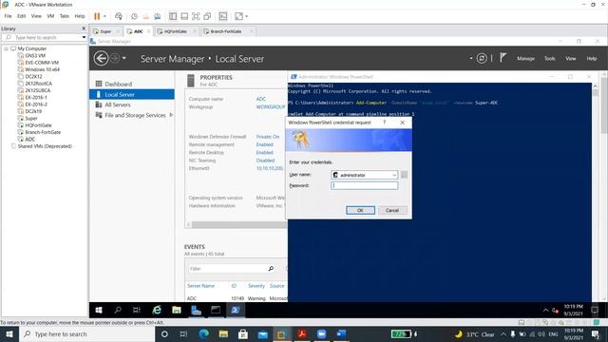608x342 pixels.
Task: Enter full screen mode icon
Action: pos(196,16)
